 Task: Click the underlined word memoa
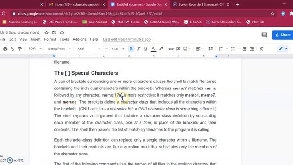pos(70,102)
